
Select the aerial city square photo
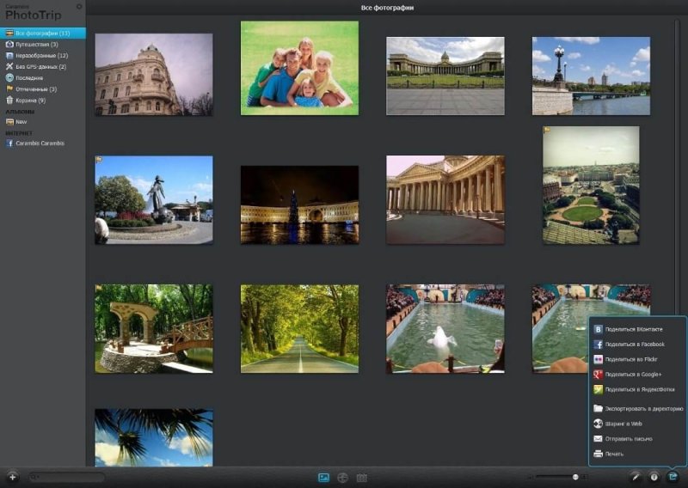(591, 185)
